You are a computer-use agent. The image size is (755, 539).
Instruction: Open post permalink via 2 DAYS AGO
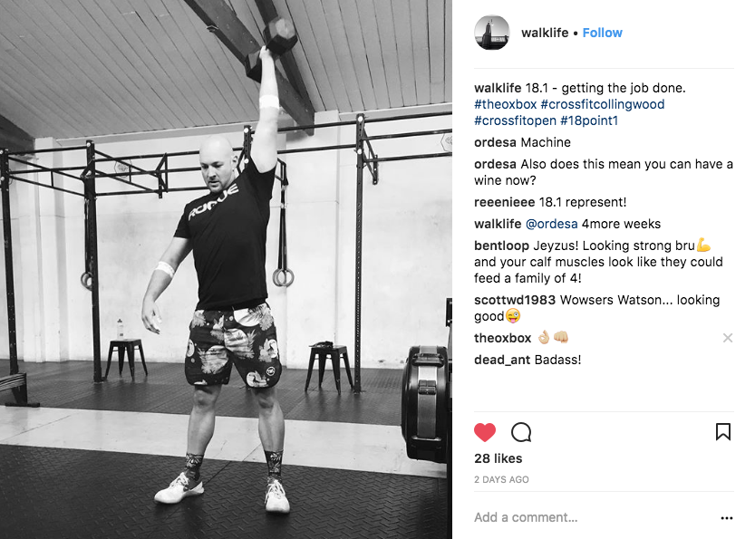[x=501, y=480]
